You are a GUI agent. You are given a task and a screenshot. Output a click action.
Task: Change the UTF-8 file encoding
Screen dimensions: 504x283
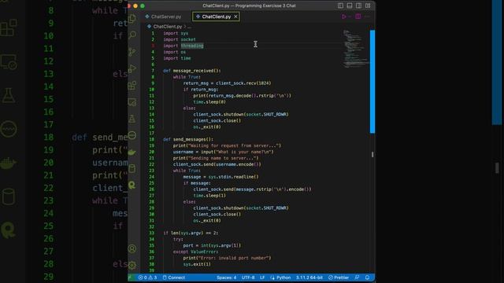coord(248,277)
